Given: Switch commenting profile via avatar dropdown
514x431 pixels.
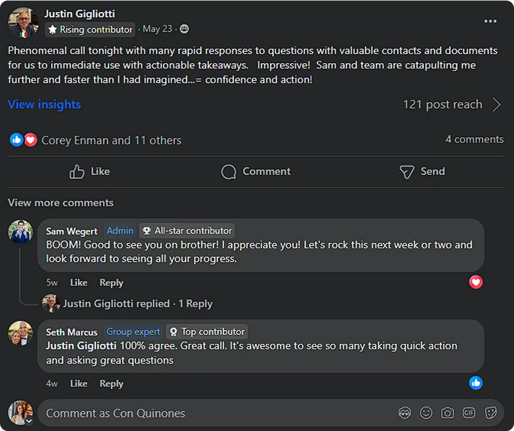Looking at the screenshot, I should (x=29, y=421).
